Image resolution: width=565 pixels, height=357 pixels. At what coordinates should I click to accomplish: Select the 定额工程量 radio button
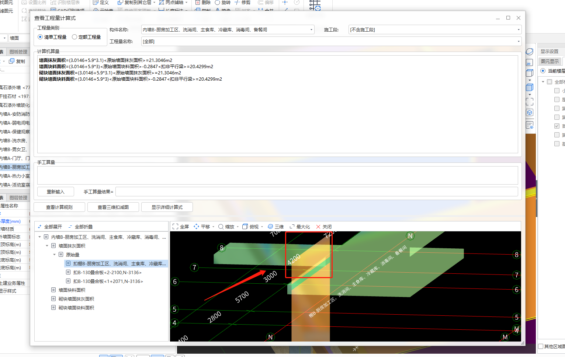pyautogui.click(x=74, y=37)
